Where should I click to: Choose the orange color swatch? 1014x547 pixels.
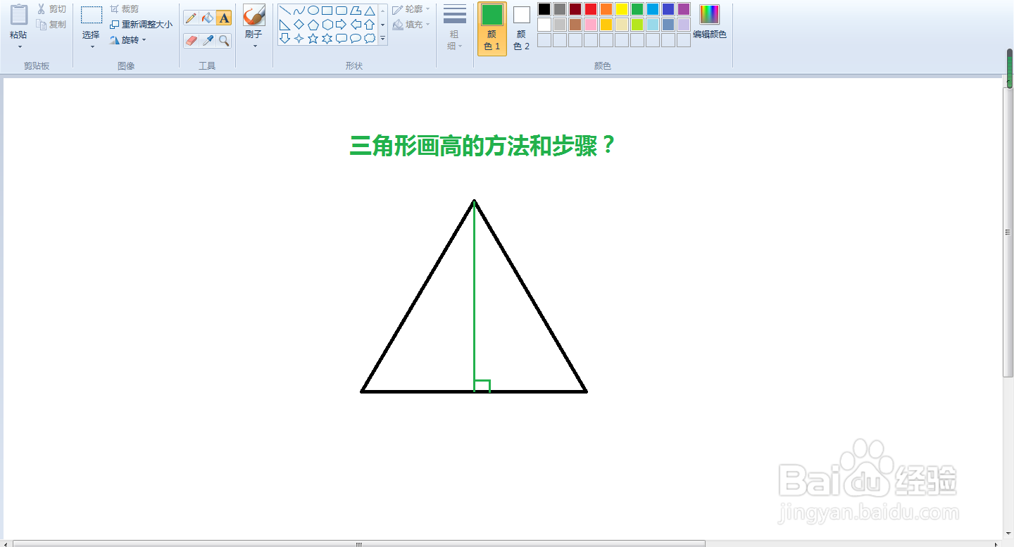[x=606, y=9]
